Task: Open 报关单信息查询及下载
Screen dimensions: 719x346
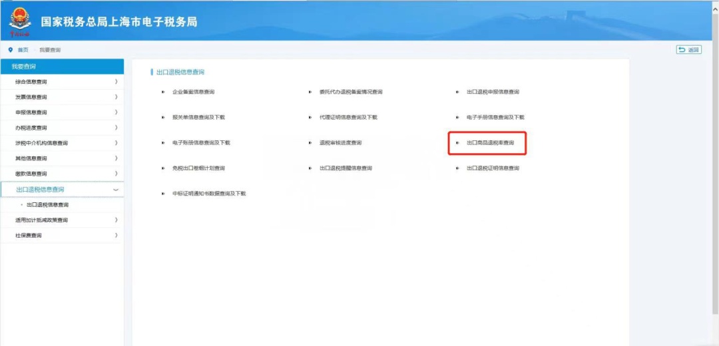Action: (x=198, y=117)
